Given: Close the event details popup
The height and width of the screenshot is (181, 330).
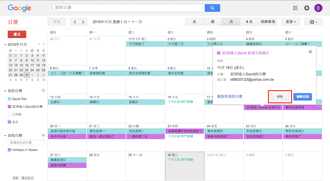Looking at the screenshot, I should tap(310, 52).
